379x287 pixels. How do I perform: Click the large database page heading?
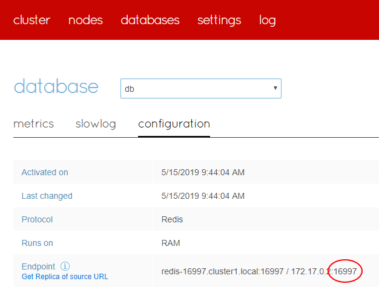coord(56,86)
